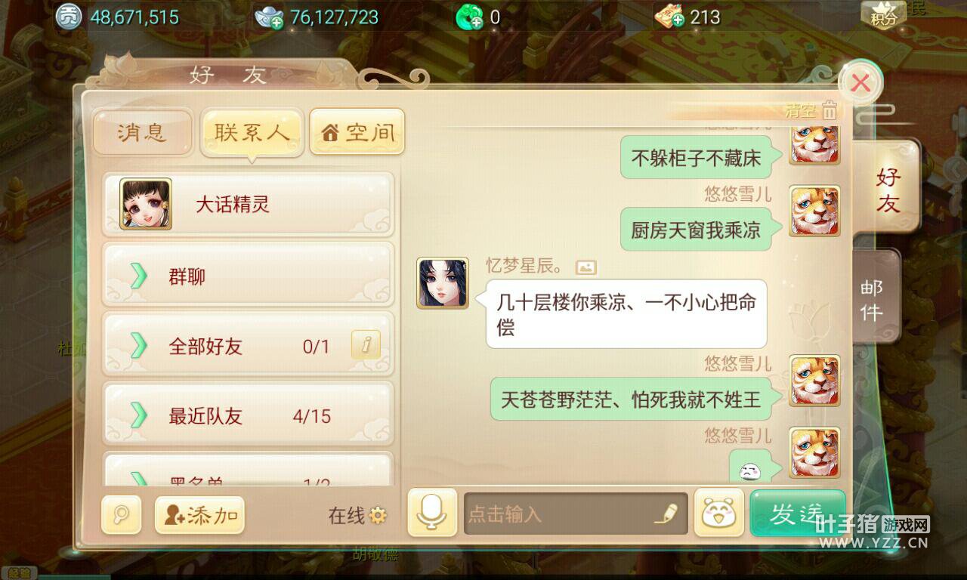This screenshot has height=580, width=967.
Task: Tap image icon beside 忆梦星辰 name
Action: coord(585,267)
